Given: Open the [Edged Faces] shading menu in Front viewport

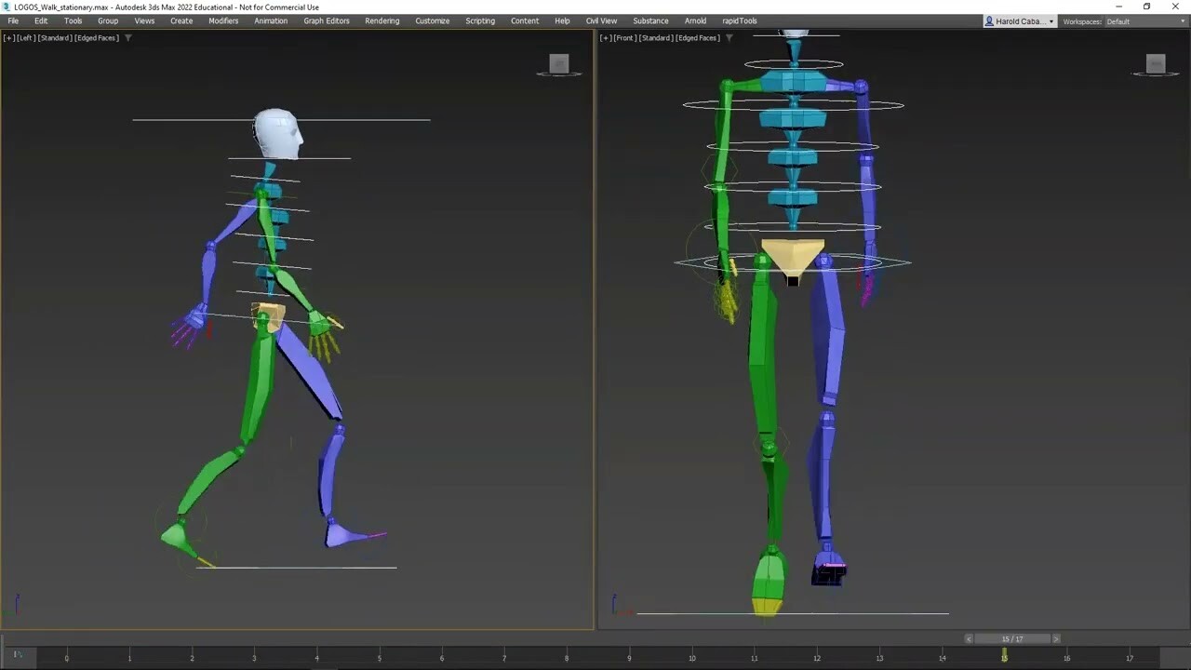Looking at the screenshot, I should click(697, 38).
